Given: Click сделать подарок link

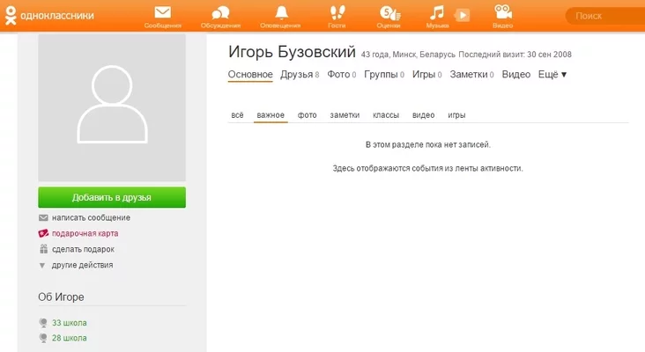Looking at the screenshot, I should click(x=83, y=249).
